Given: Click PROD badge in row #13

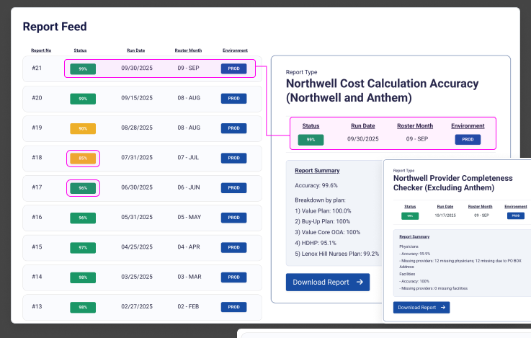Looking at the screenshot, I should pos(233,307).
